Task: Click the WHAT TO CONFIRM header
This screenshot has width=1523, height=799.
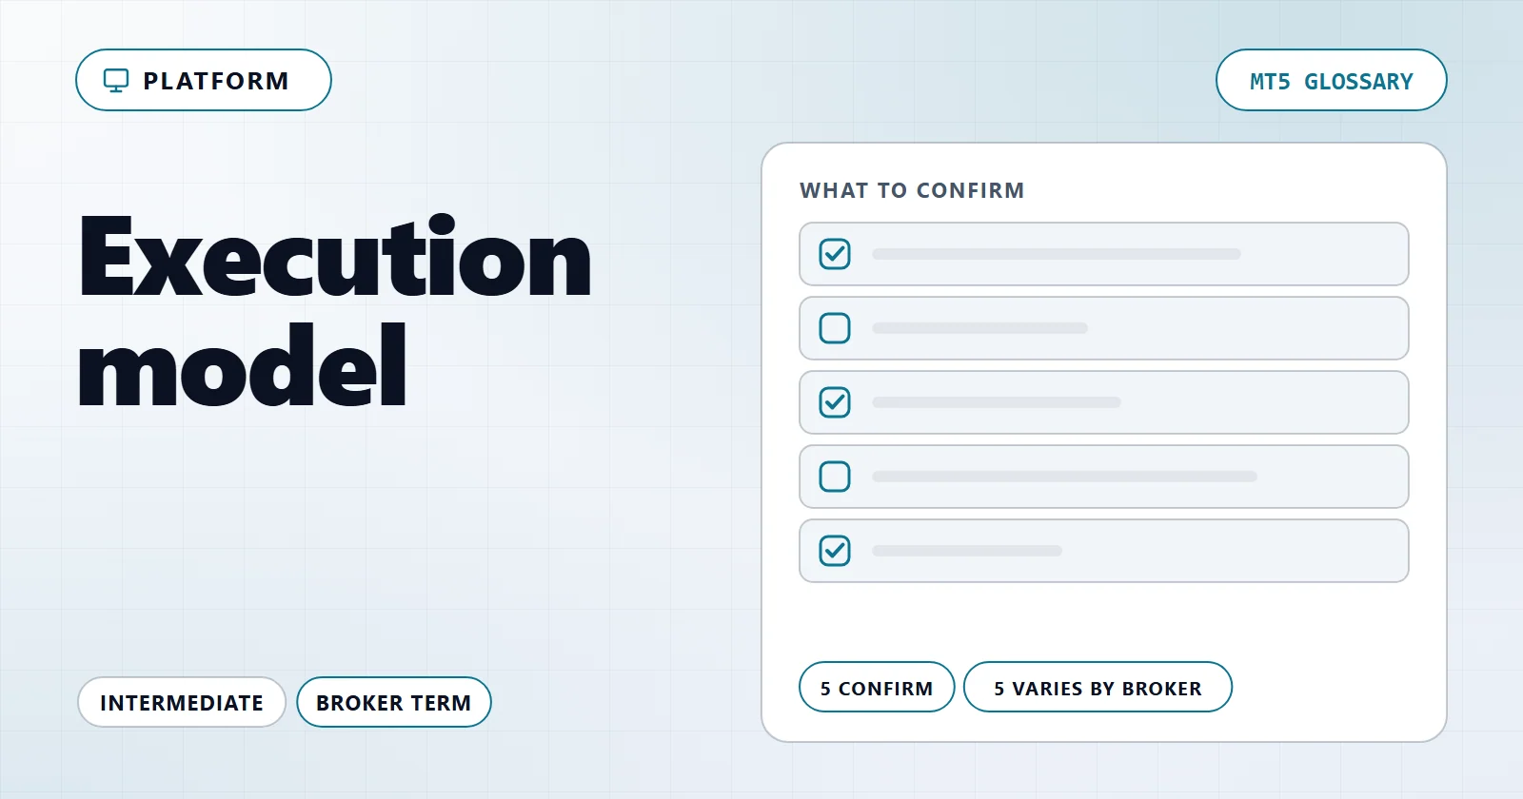Action: [x=912, y=190]
